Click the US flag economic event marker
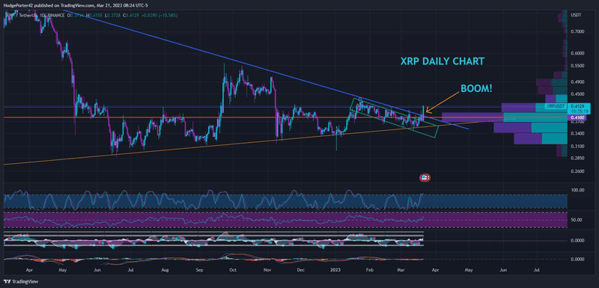The width and height of the screenshot is (599, 288). (425, 177)
